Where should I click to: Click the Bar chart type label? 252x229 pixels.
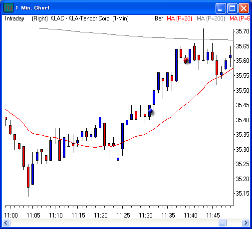[x=159, y=18]
